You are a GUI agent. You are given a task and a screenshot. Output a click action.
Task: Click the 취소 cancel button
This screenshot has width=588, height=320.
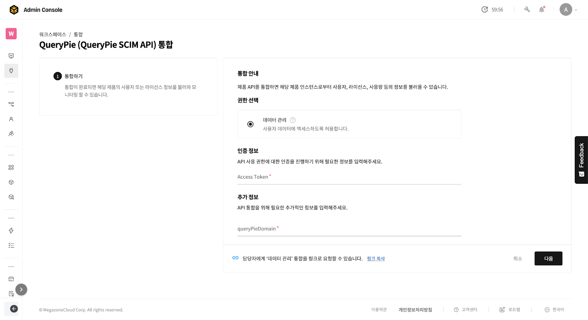coord(518,259)
